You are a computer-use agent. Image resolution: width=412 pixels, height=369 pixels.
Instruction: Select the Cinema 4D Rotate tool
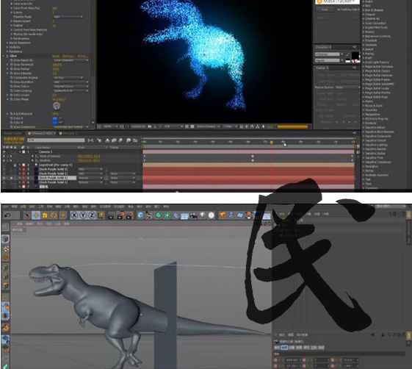pos(54,215)
